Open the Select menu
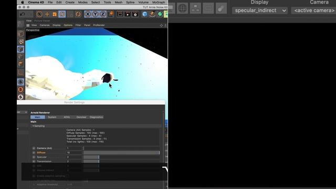Image resolution: width=336 pixels, height=189 pixels. click(x=96, y=2)
